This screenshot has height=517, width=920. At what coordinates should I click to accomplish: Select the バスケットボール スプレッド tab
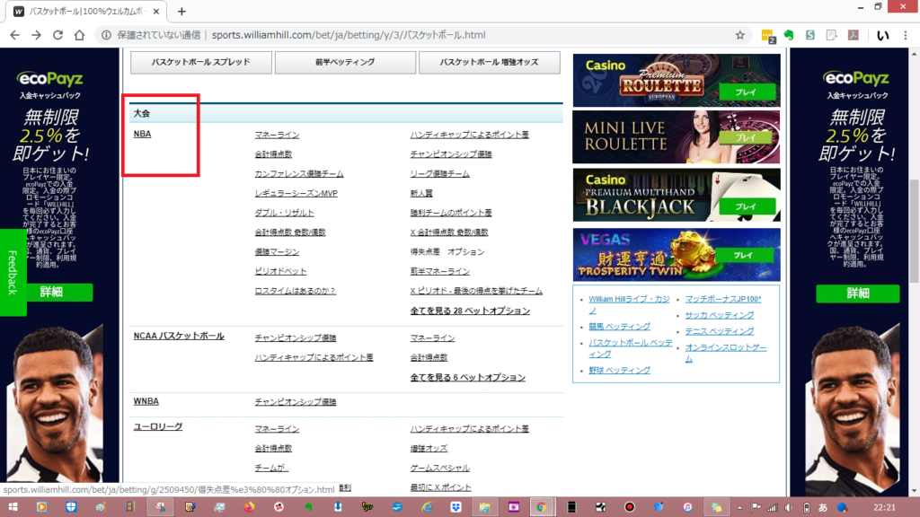tap(201, 62)
